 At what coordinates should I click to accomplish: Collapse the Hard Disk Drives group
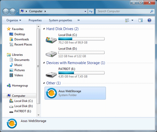44,29
